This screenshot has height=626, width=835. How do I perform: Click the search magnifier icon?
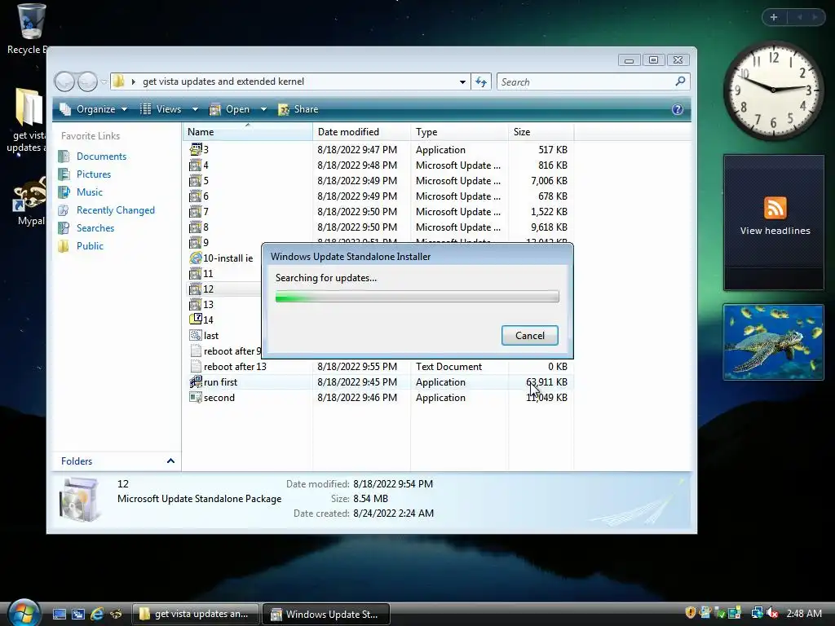pos(680,82)
